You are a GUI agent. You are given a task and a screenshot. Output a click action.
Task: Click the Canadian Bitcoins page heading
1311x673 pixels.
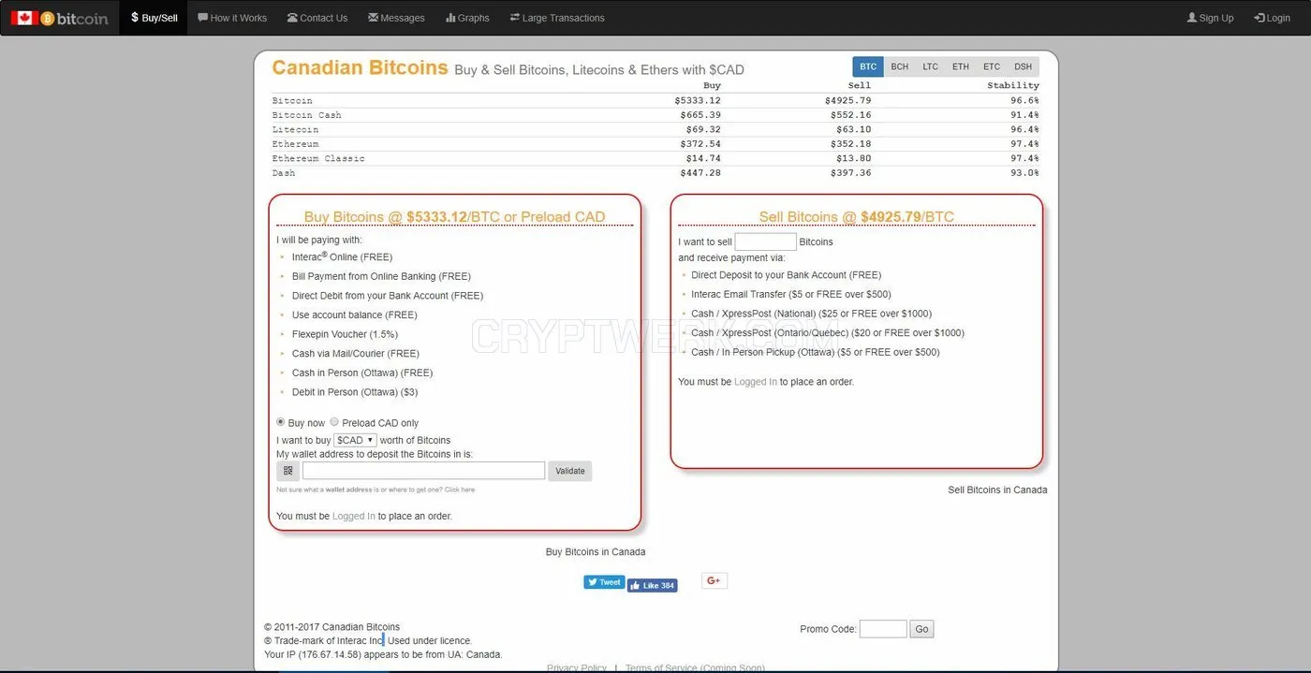tap(360, 67)
